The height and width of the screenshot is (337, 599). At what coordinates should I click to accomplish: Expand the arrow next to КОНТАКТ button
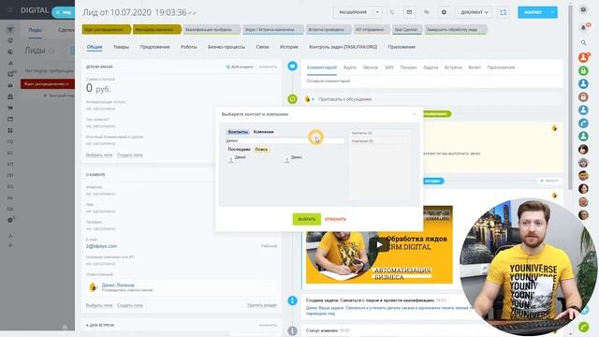553,12
